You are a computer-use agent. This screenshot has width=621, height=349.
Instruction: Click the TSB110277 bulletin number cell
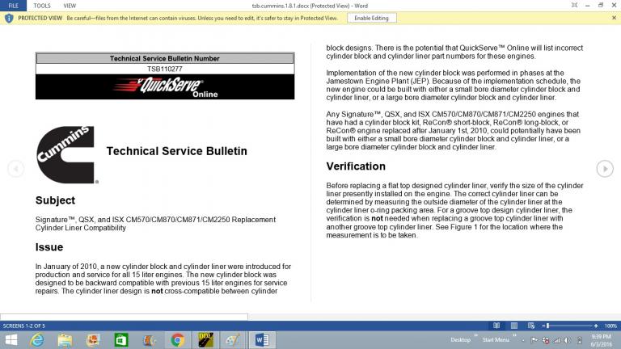point(165,69)
